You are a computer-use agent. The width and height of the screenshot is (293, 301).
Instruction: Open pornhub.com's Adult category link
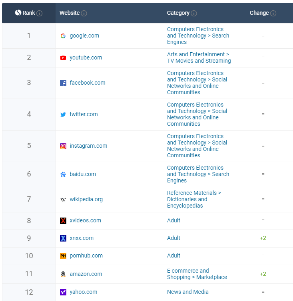tap(173, 256)
